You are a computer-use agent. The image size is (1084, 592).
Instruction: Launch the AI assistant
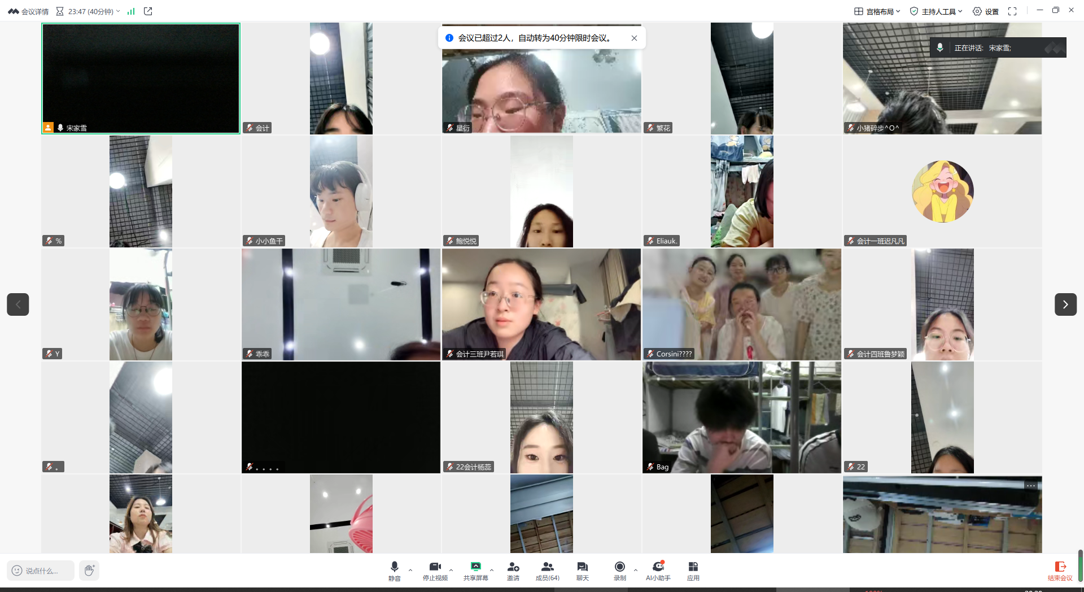coord(658,570)
